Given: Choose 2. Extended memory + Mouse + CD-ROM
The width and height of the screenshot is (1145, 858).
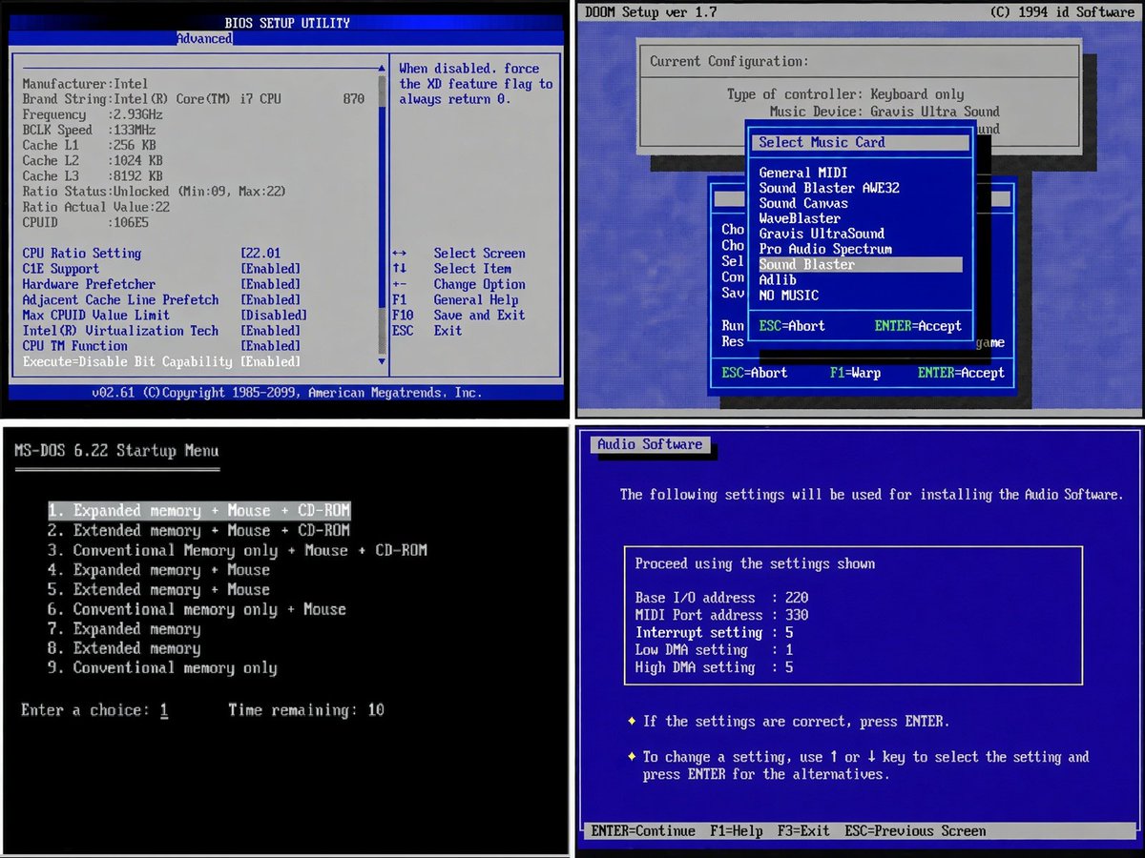Looking at the screenshot, I should point(199,530).
